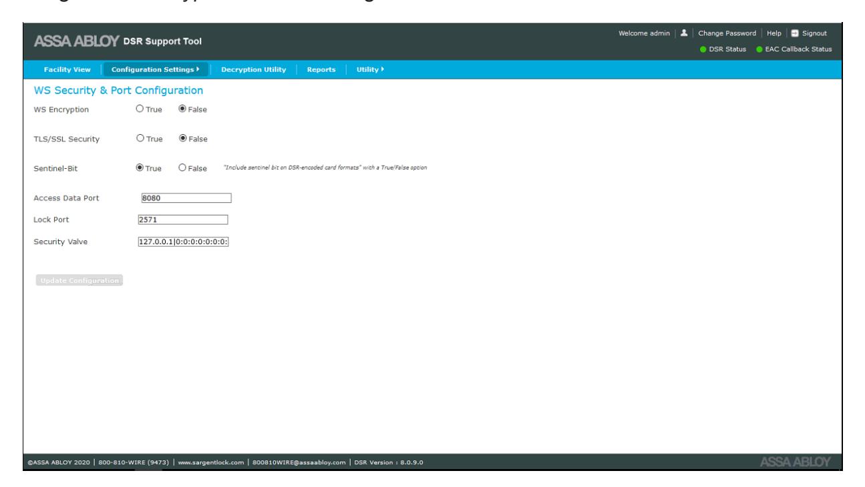The height and width of the screenshot is (487, 865).
Task: Click the Update Configuration button
Action: click(79, 281)
